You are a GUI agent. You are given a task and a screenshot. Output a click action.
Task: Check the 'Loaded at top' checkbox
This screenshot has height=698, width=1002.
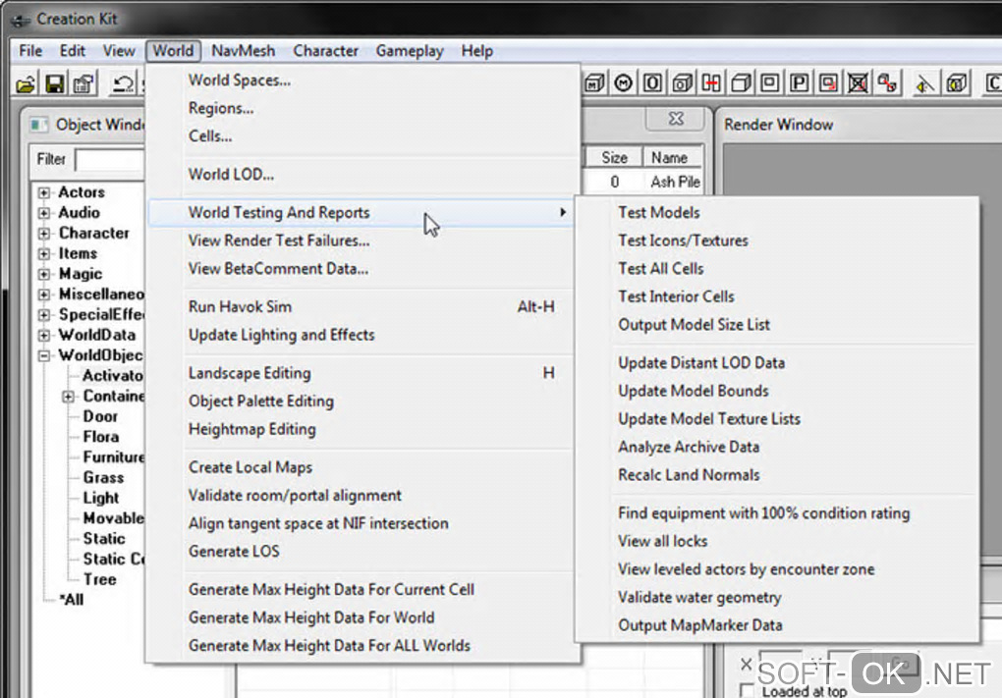pyautogui.click(x=747, y=691)
